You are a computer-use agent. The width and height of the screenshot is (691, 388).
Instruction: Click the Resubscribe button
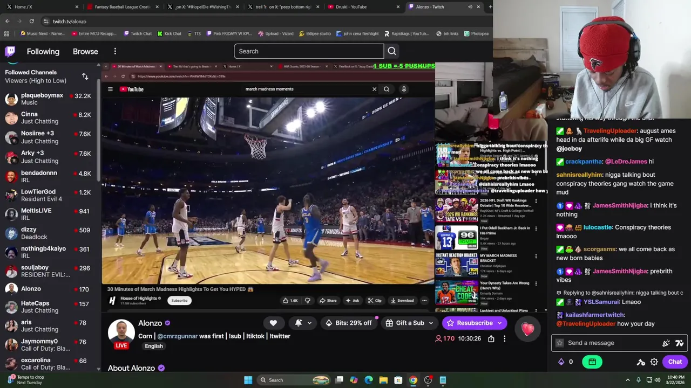pos(475,323)
